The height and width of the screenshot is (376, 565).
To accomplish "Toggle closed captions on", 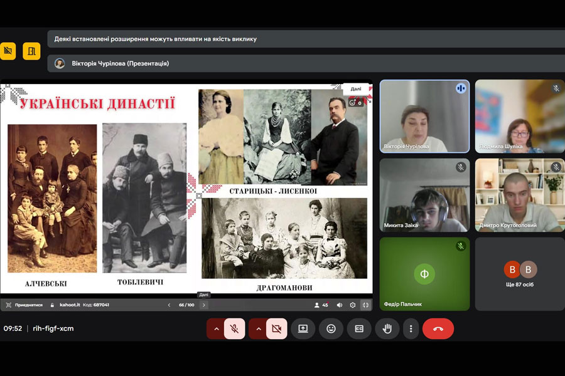I will click(359, 328).
